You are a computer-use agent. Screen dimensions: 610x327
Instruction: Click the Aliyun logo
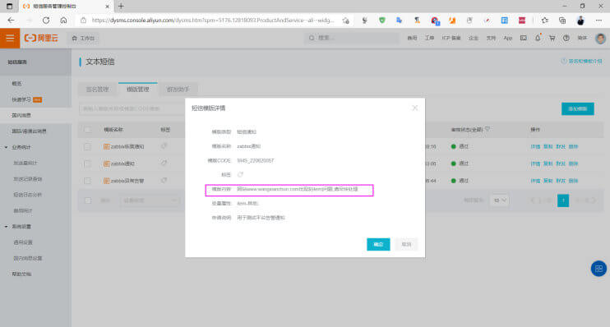point(41,38)
